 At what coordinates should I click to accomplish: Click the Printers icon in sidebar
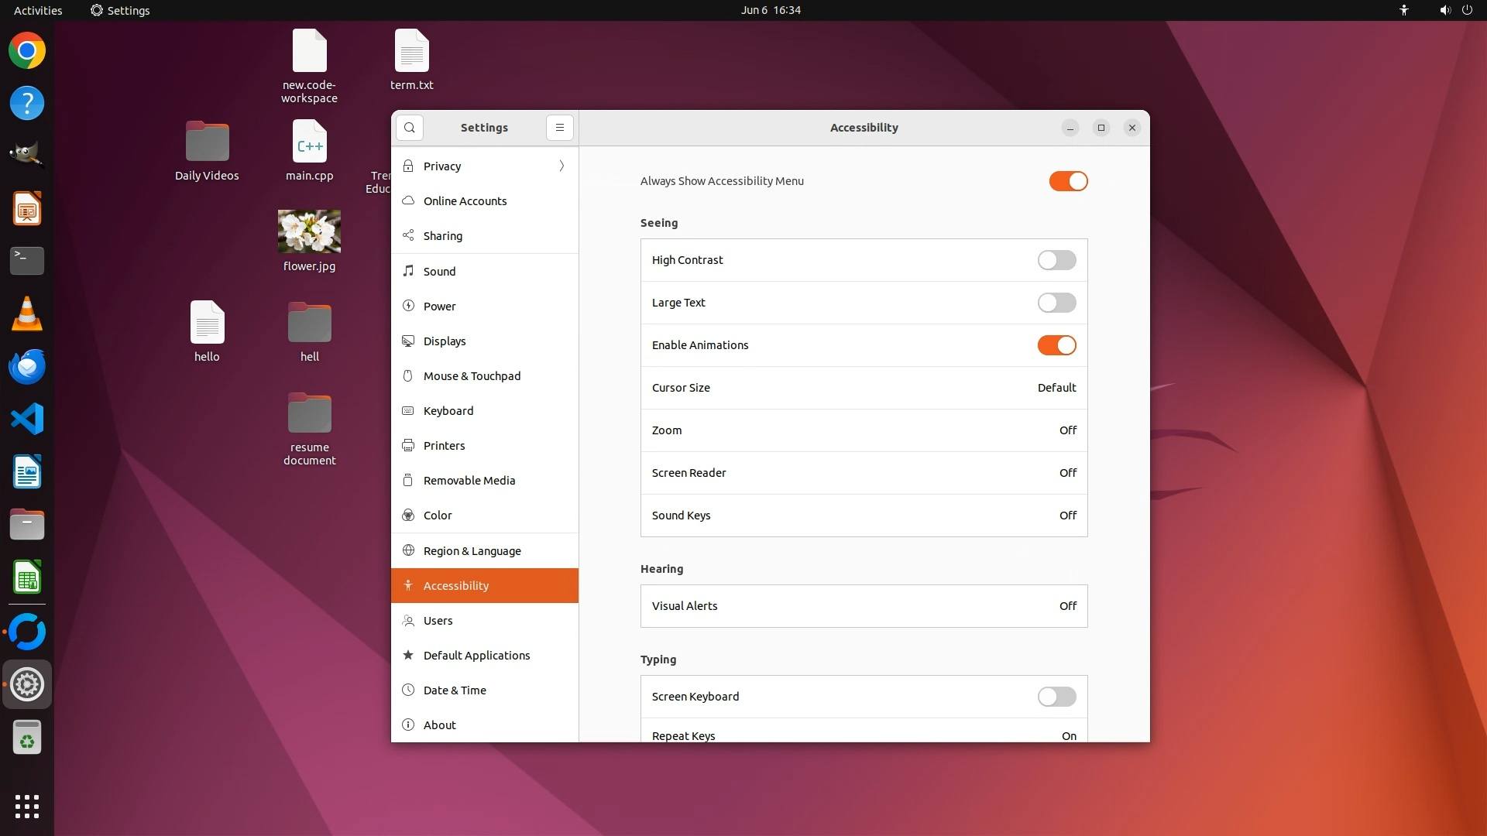pos(408,446)
